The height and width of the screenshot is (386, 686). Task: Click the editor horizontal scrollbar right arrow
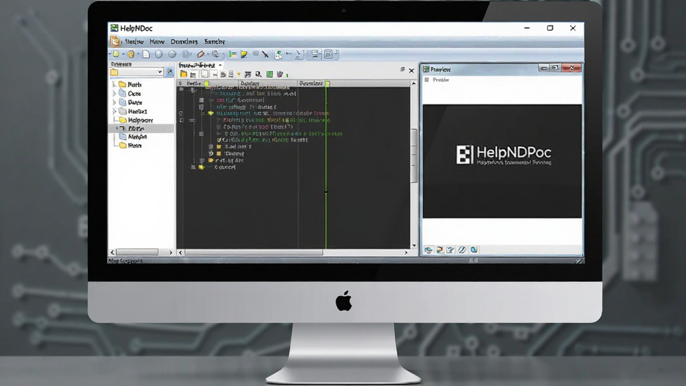[x=406, y=253]
